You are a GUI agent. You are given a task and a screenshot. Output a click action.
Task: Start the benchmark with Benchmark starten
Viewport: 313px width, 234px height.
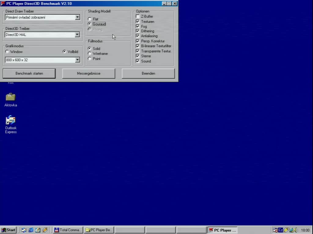(x=29, y=73)
